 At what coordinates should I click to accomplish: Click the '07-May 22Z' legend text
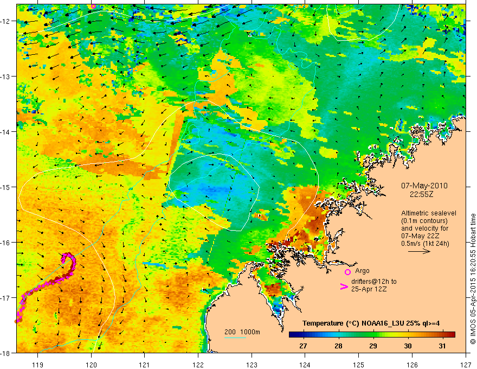[420, 236]
